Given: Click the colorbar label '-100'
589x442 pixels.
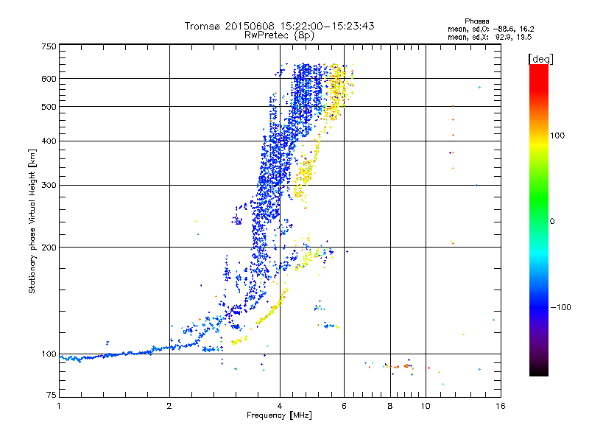Looking at the screenshot, I should [560, 307].
